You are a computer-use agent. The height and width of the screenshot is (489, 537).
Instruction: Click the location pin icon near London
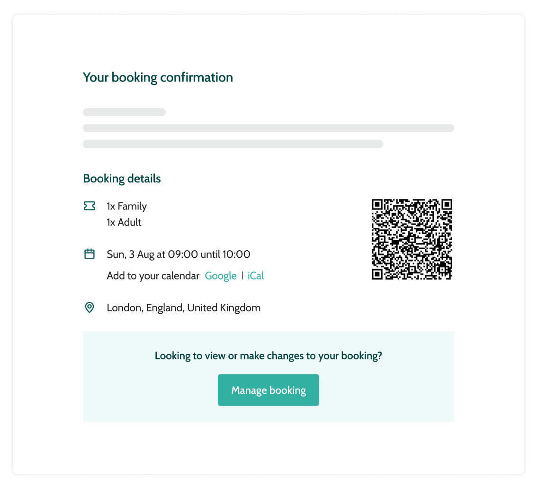coord(89,308)
